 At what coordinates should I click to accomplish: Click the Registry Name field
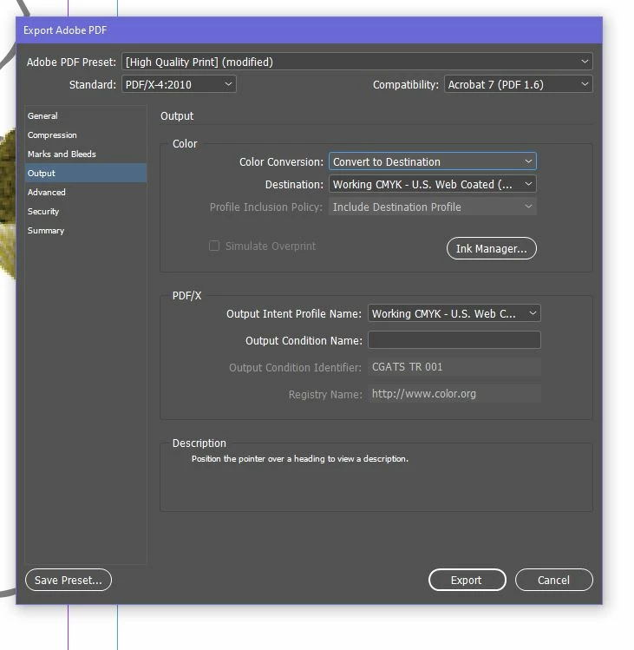(x=454, y=394)
